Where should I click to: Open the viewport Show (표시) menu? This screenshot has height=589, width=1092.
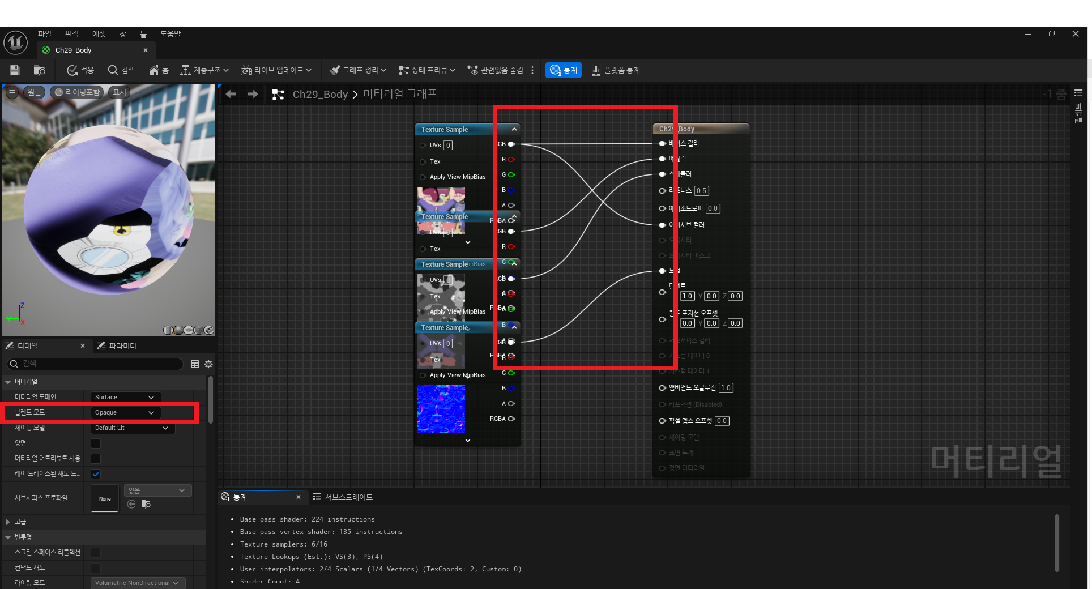point(119,92)
